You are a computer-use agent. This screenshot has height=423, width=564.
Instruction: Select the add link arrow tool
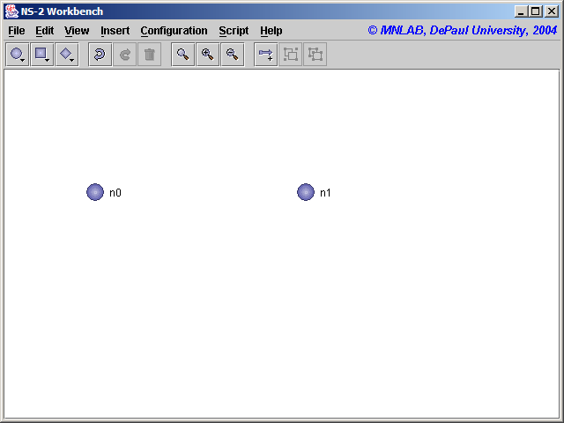266,55
